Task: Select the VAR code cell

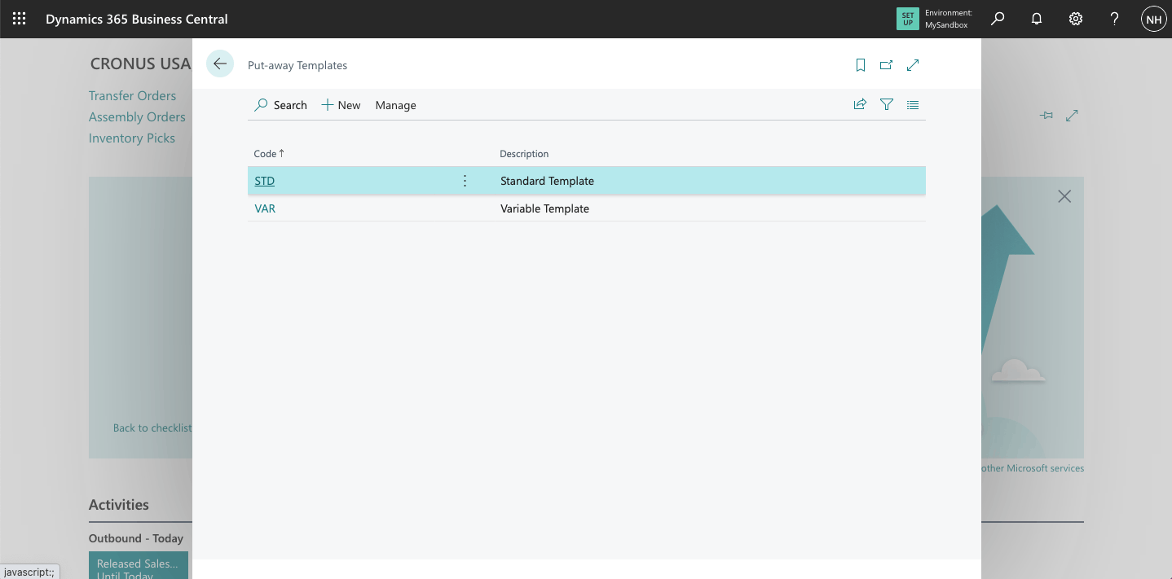Action: pos(265,208)
